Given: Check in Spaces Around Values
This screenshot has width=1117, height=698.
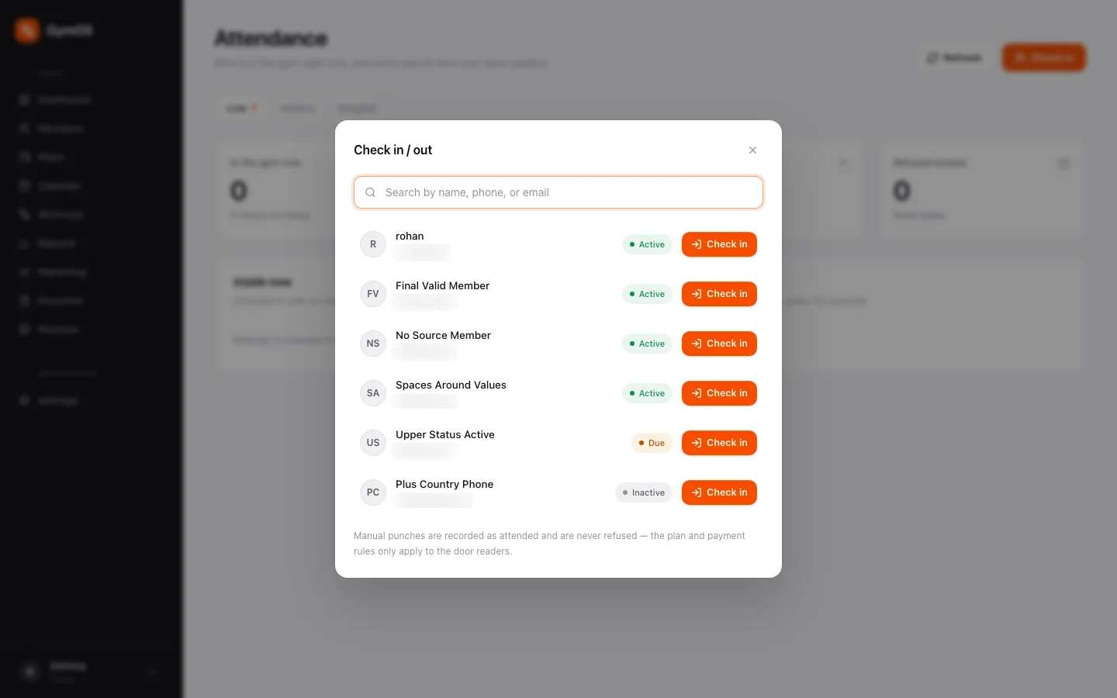Looking at the screenshot, I should point(719,393).
